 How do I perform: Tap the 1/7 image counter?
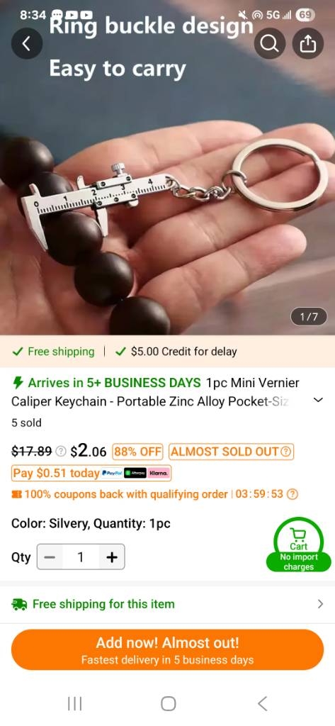[309, 317]
